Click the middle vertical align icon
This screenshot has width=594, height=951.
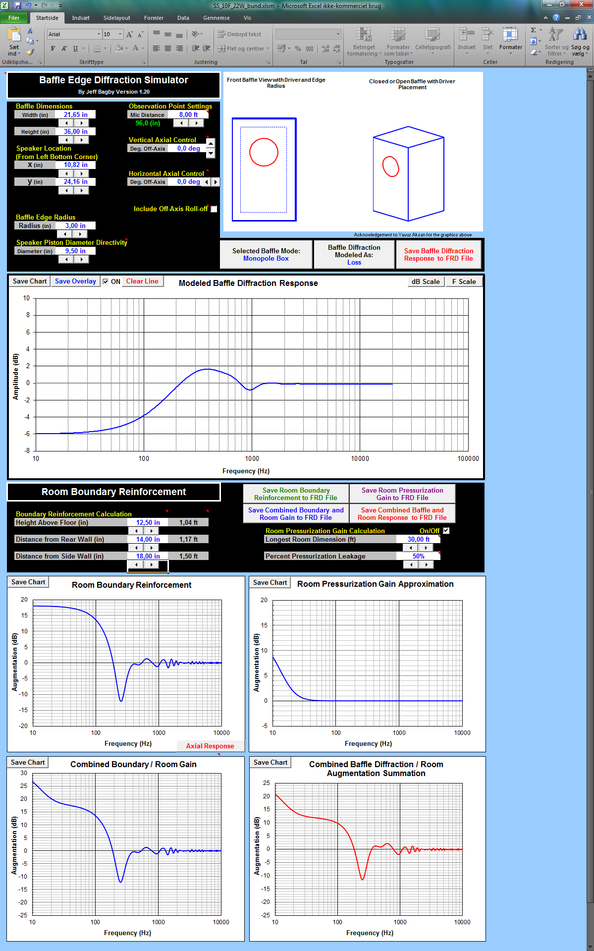click(168, 34)
